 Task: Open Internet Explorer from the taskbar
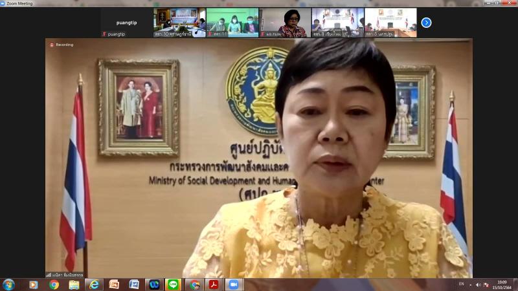pos(94,285)
